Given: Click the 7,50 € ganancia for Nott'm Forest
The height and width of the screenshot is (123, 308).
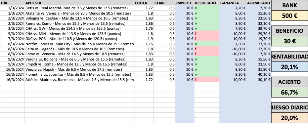Looking at the screenshot, I should pyautogui.click(x=233, y=44).
